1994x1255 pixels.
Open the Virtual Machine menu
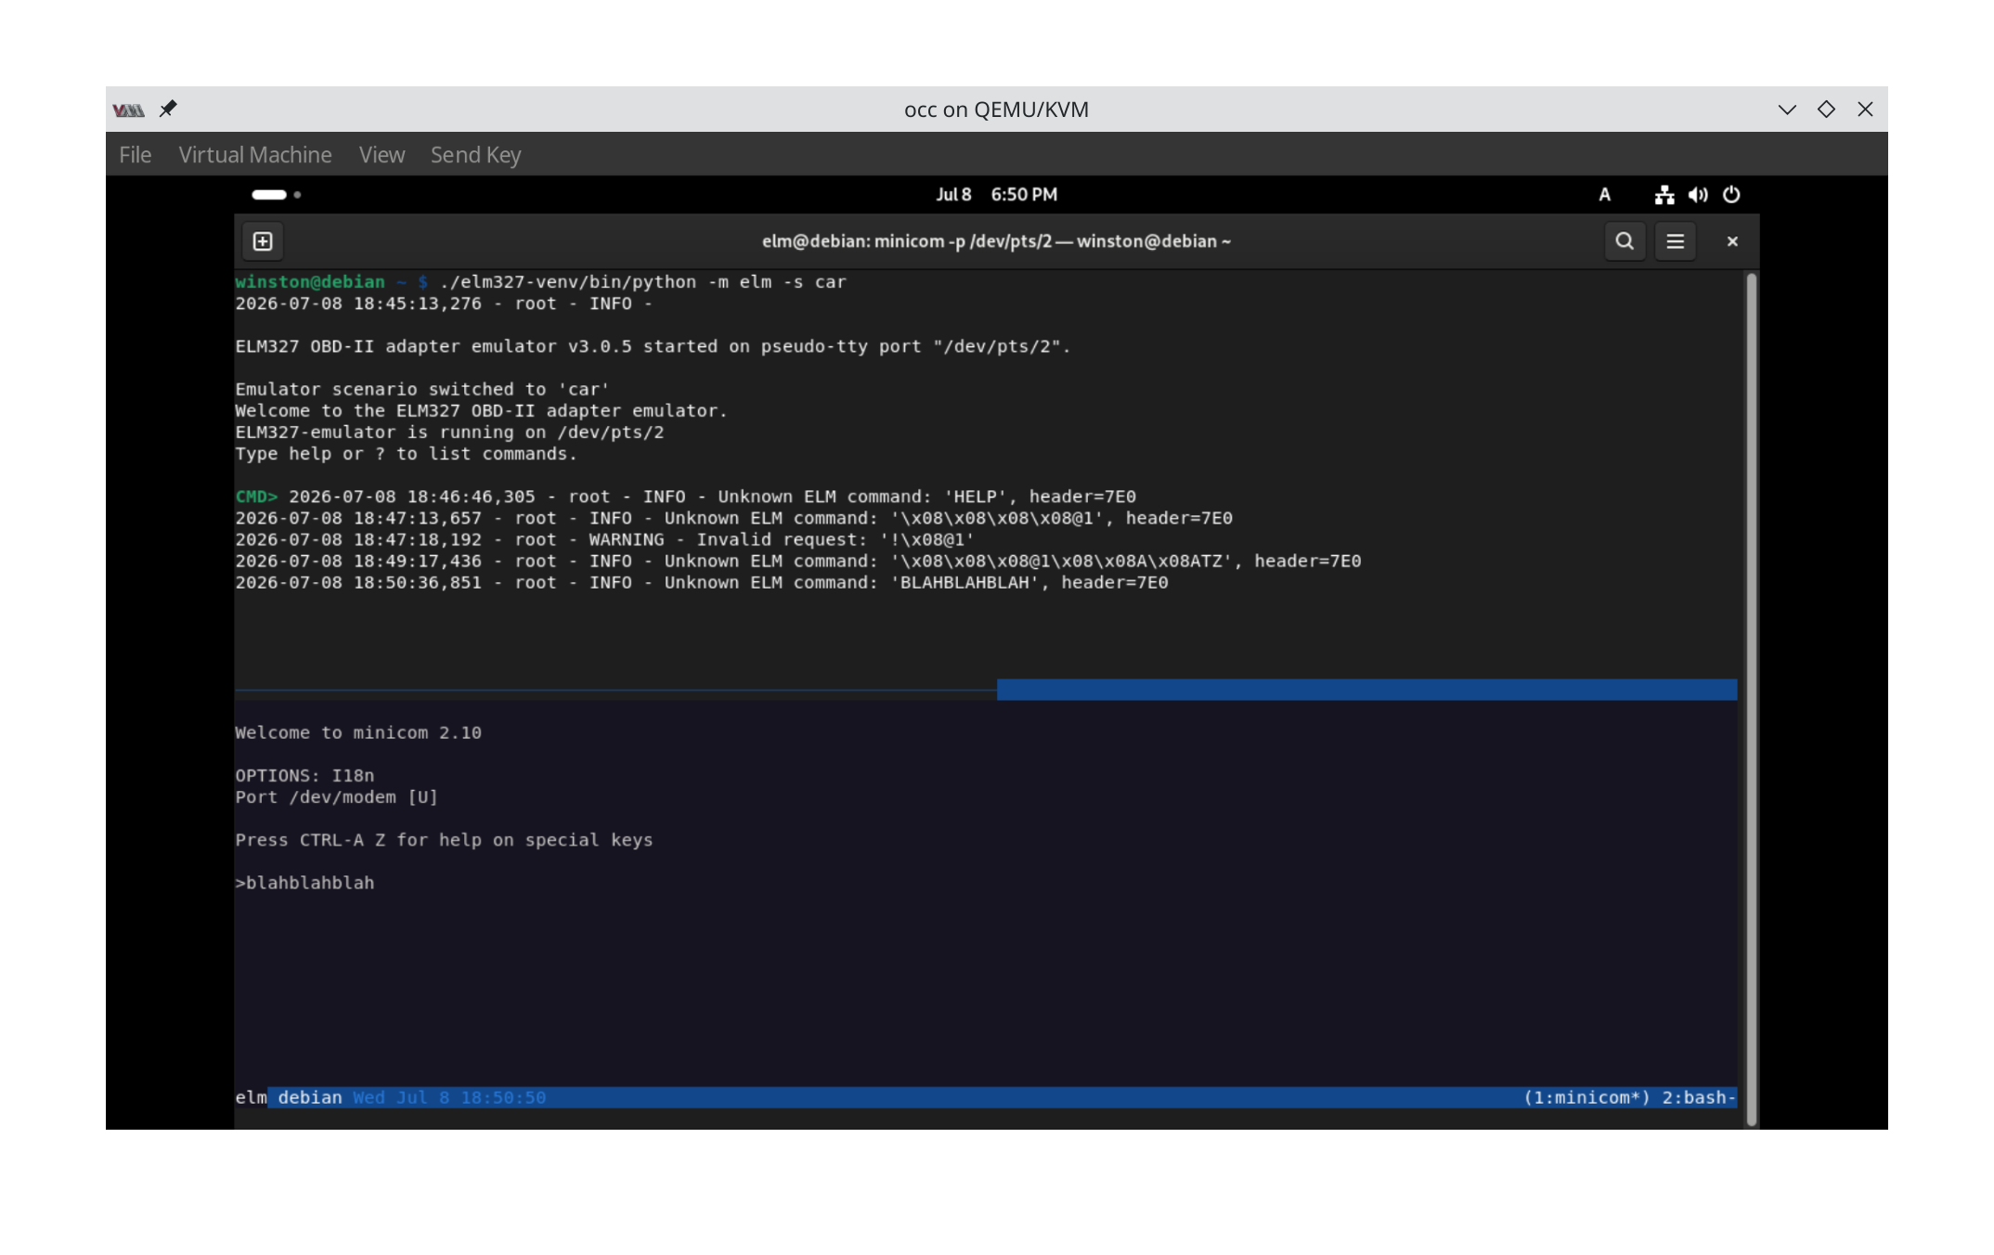tap(255, 155)
